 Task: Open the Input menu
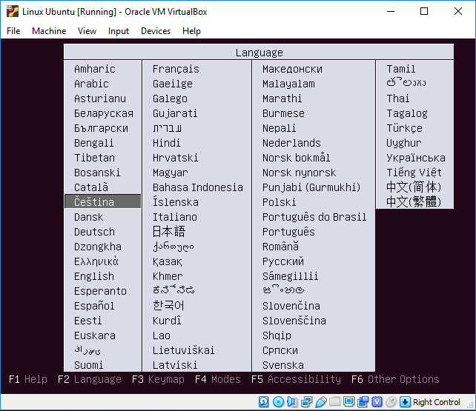pos(118,31)
